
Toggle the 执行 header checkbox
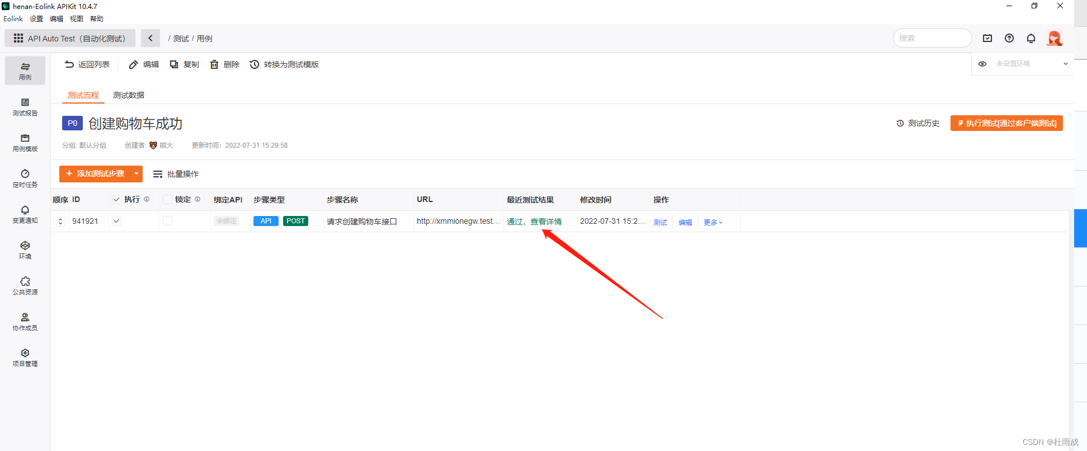pyautogui.click(x=116, y=200)
